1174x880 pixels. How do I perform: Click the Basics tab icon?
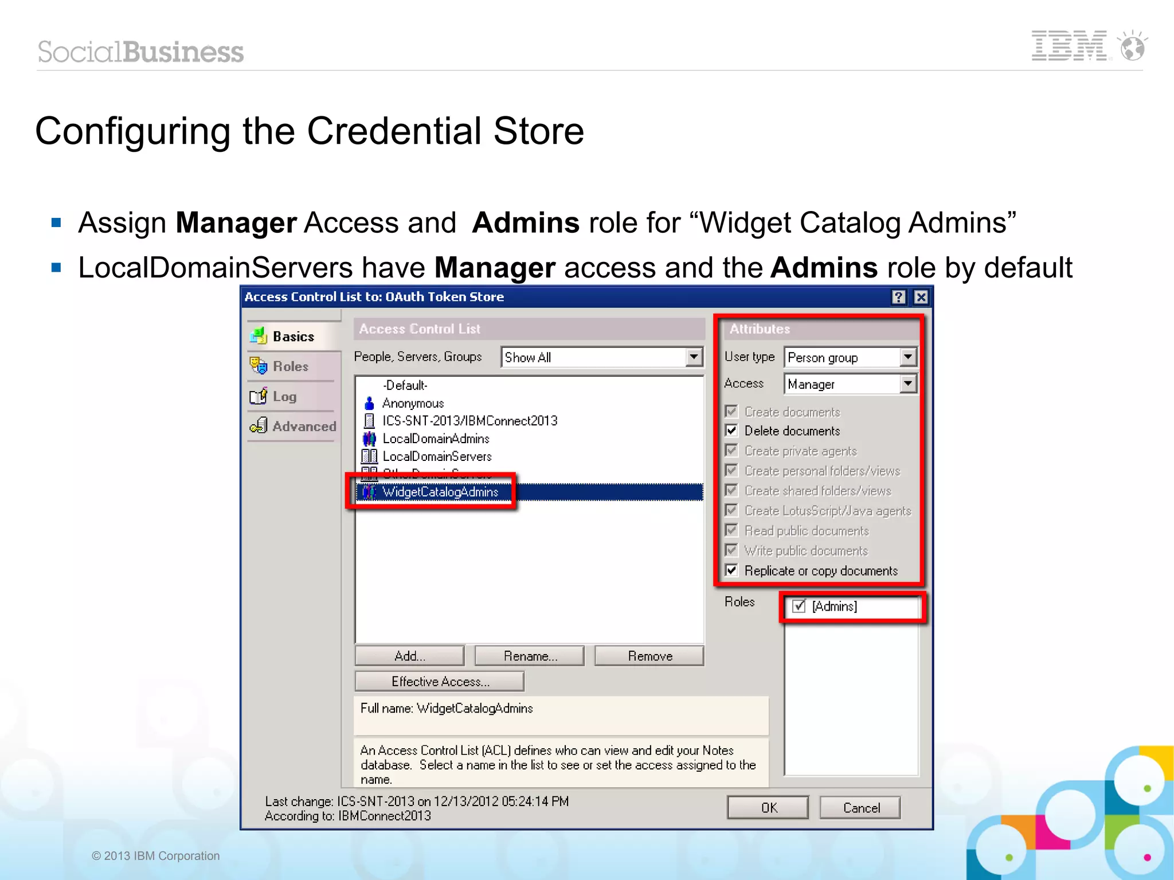coord(259,335)
